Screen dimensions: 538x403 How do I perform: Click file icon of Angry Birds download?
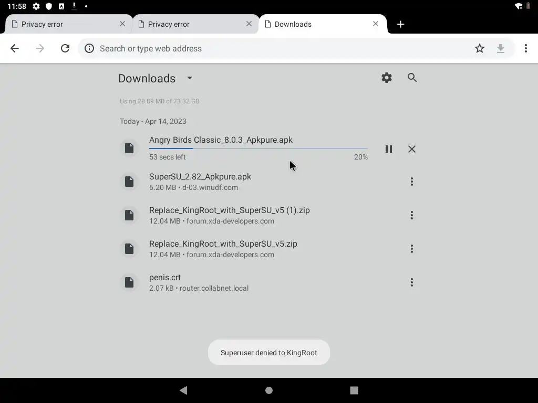click(x=129, y=148)
